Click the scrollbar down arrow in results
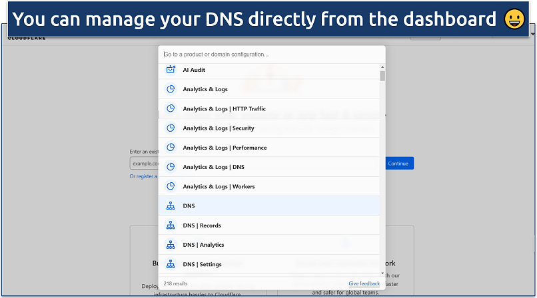The image size is (537, 298). click(382, 273)
